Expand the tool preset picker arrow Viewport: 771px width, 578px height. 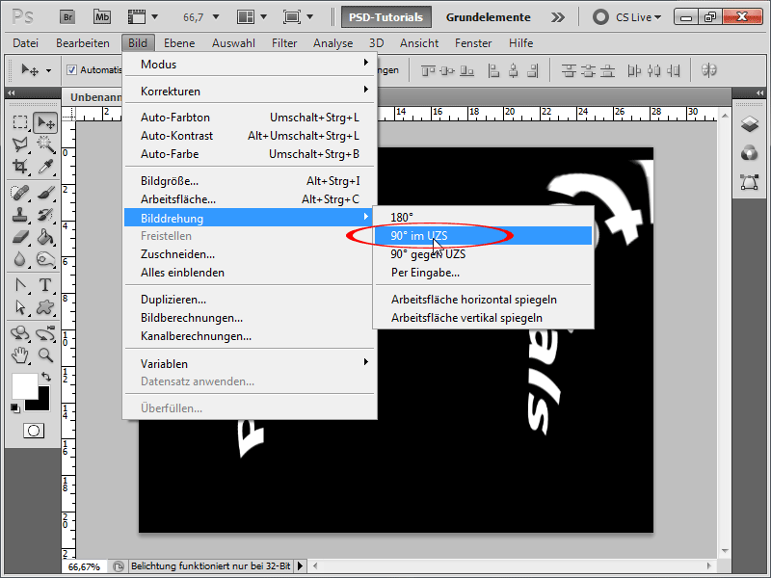(49, 70)
